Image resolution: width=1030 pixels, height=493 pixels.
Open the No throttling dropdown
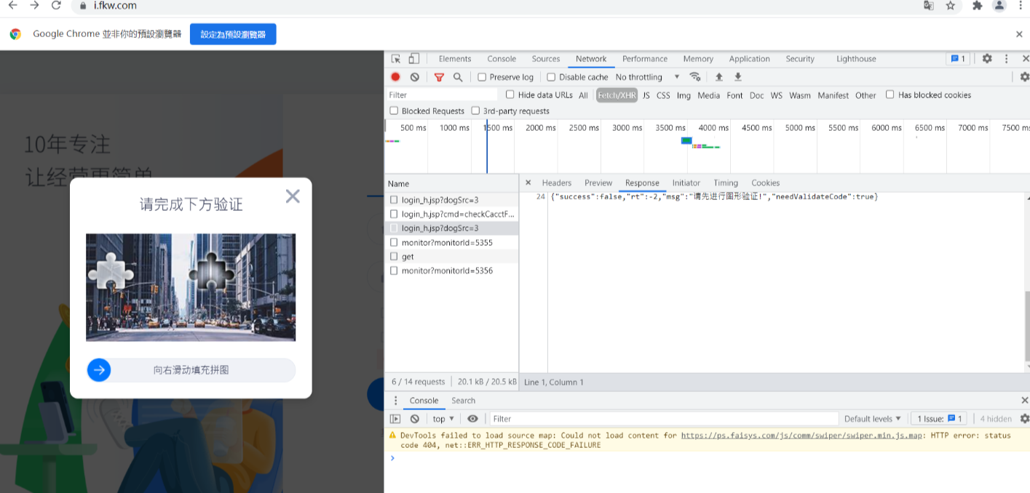pyautogui.click(x=647, y=77)
